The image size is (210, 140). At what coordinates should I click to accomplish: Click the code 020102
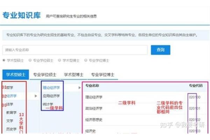pyautogui.click(x=195, y=120)
